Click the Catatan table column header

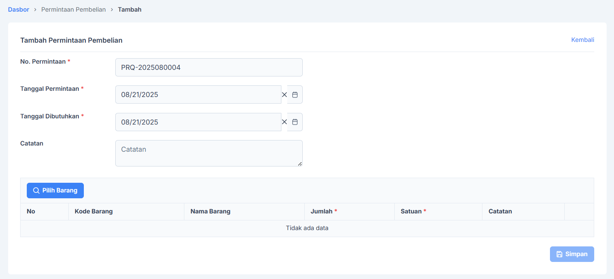pos(500,211)
